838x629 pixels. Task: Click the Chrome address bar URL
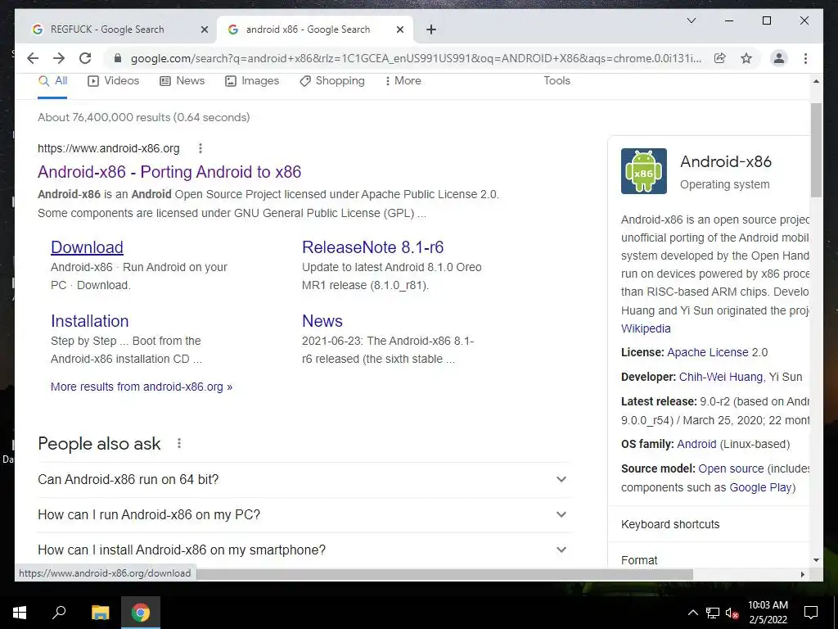click(416, 58)
